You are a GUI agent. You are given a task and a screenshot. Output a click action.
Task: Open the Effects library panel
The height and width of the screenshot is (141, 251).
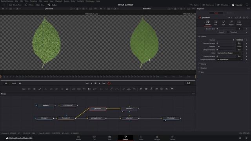29,5
